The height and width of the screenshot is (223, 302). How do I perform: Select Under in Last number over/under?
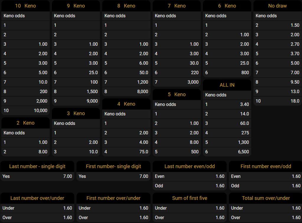37,208
